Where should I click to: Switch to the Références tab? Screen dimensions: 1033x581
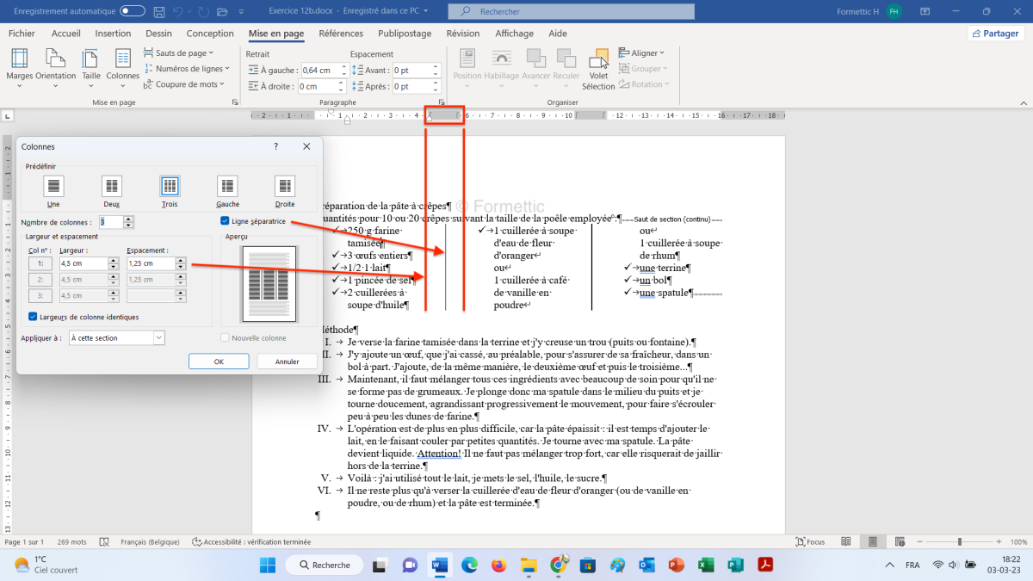tap(341, 34)
